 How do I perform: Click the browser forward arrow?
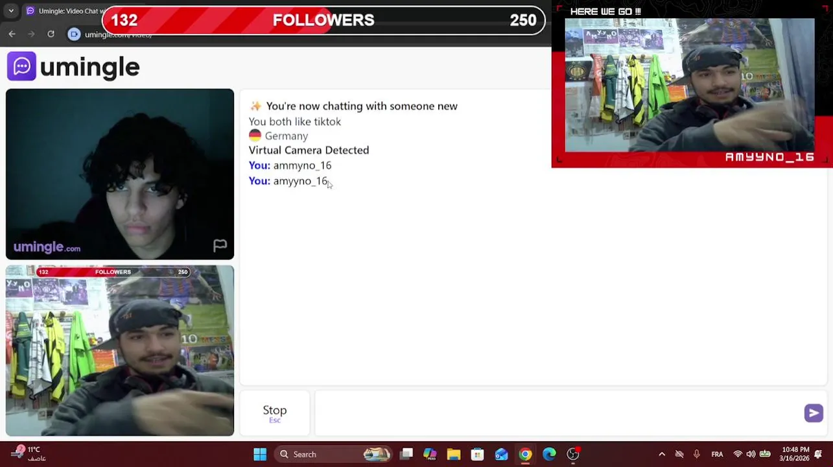pos(31,34)
